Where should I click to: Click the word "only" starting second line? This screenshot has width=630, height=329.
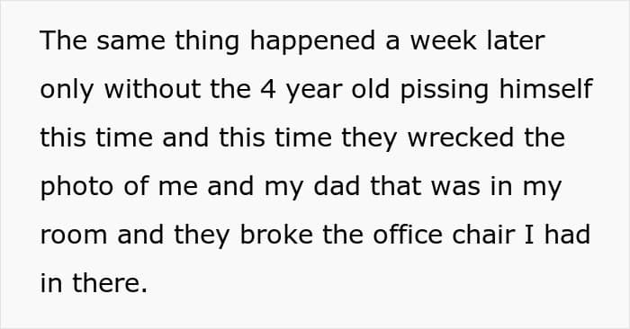click(x=67, y=91)
